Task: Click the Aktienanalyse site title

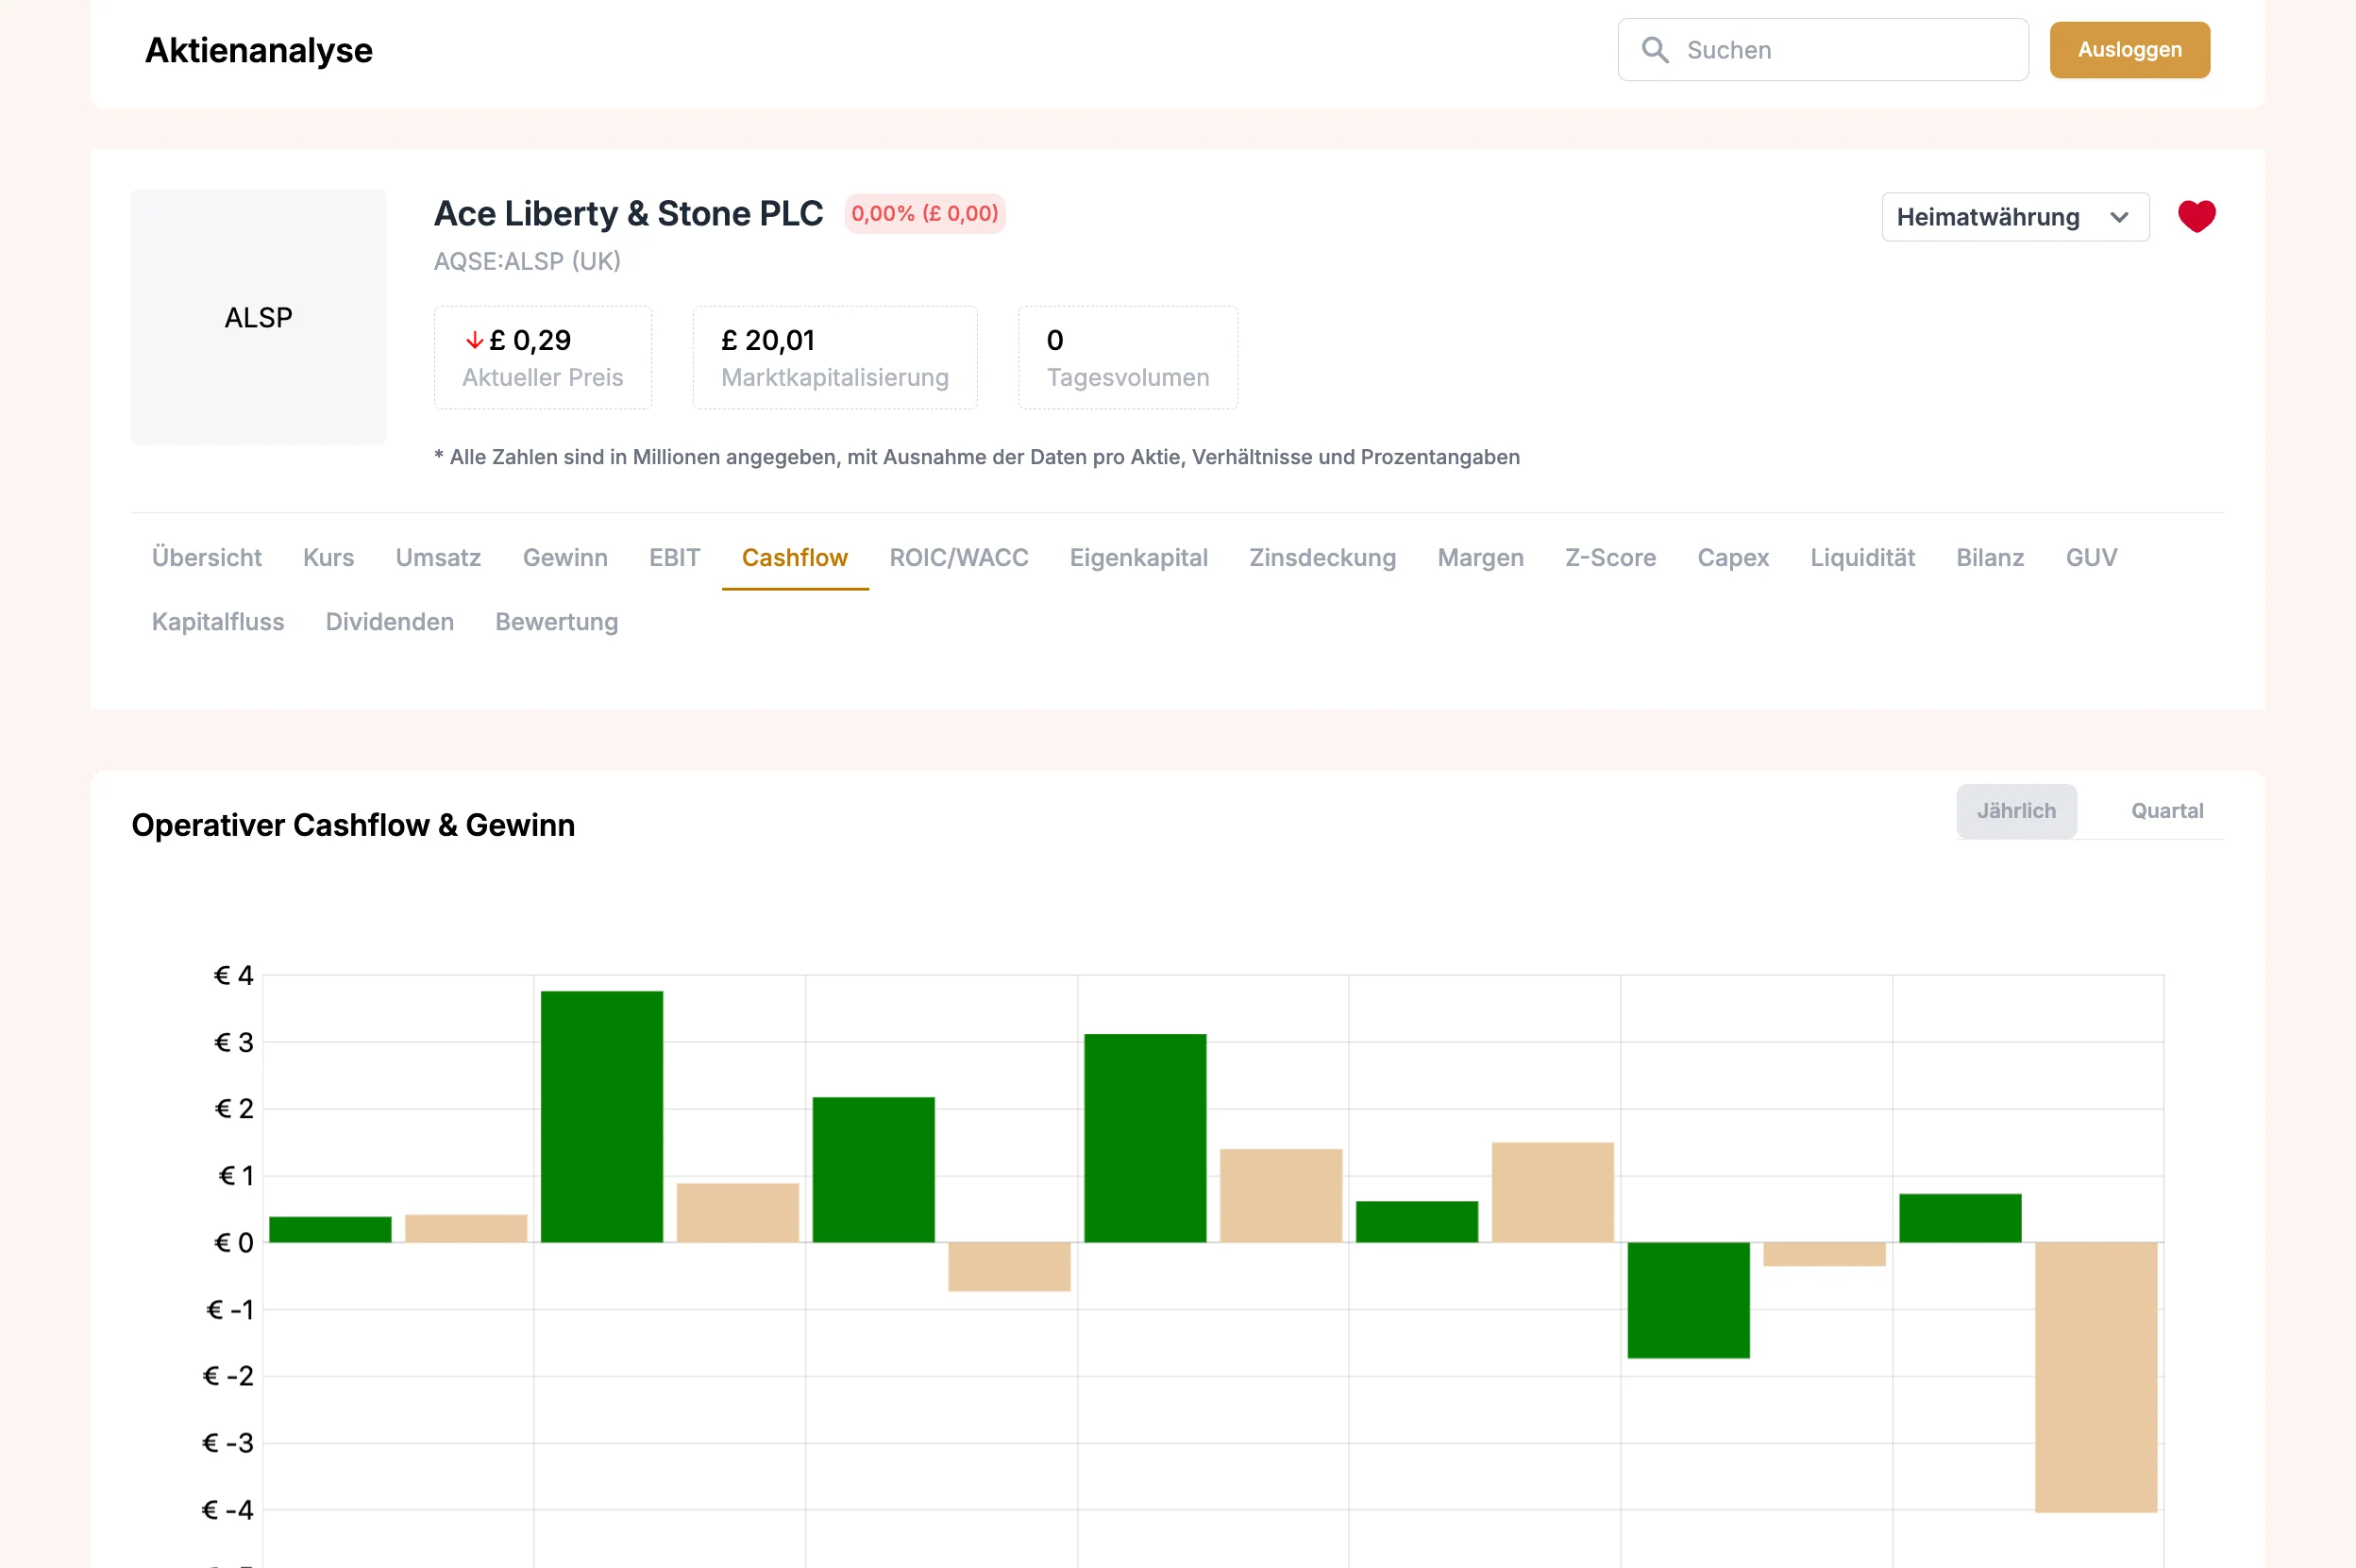Action: pos(258,50)
